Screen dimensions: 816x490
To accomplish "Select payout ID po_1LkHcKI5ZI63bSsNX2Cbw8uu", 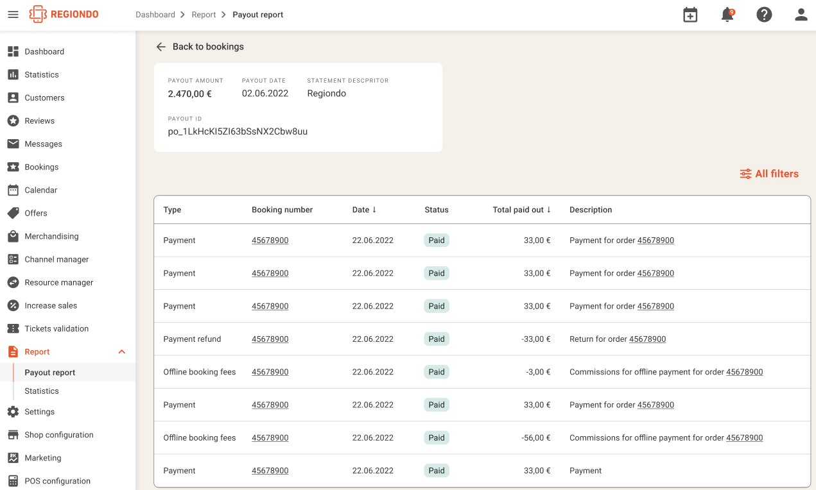I will 238,131.
